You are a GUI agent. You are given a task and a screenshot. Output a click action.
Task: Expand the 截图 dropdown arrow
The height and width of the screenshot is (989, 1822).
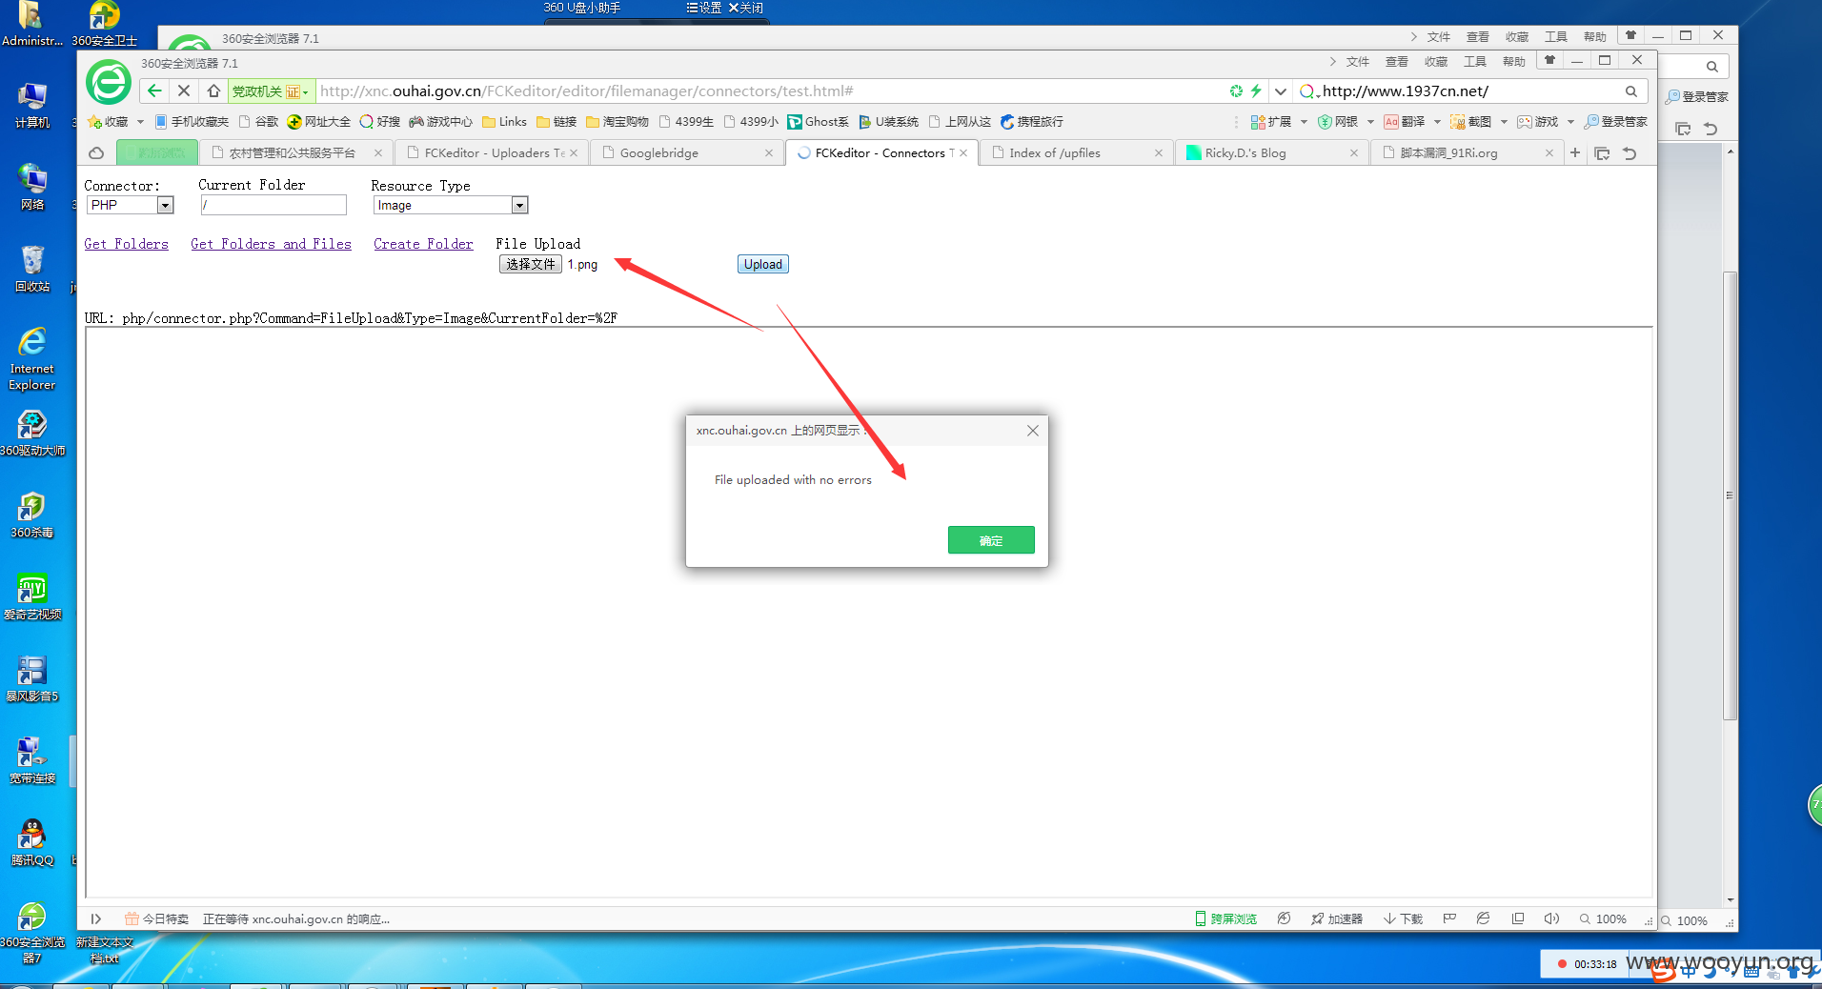click(1504, 122)
